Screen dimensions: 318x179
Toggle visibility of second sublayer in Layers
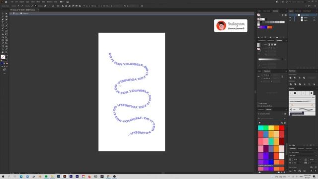(x=290, y=20)
